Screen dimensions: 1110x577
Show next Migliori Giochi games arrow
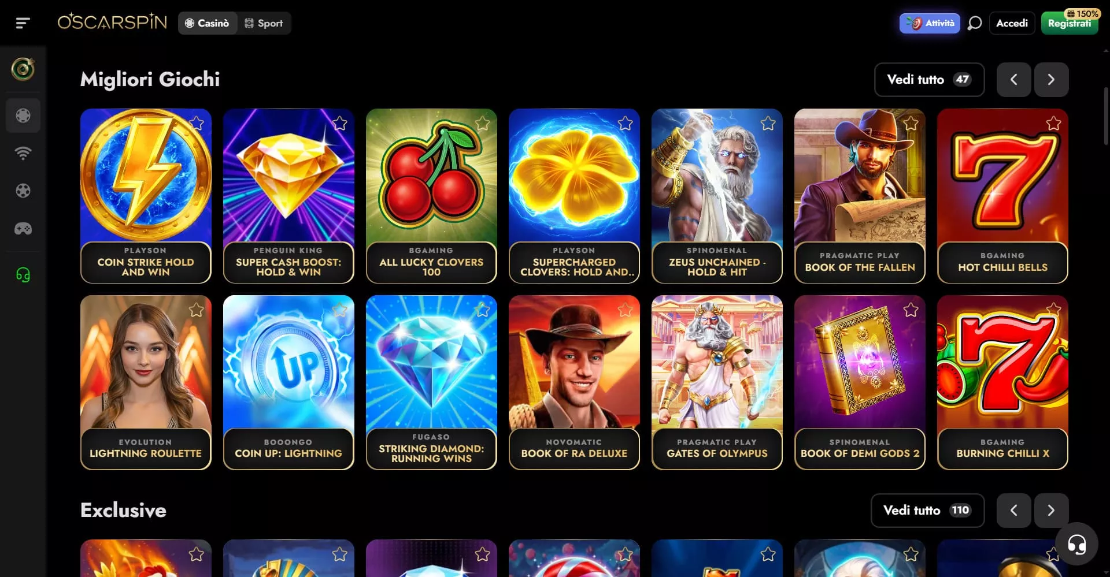(1051, 80)
